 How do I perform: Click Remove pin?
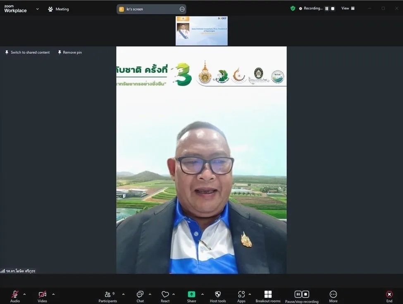click(x=70, y=53)
